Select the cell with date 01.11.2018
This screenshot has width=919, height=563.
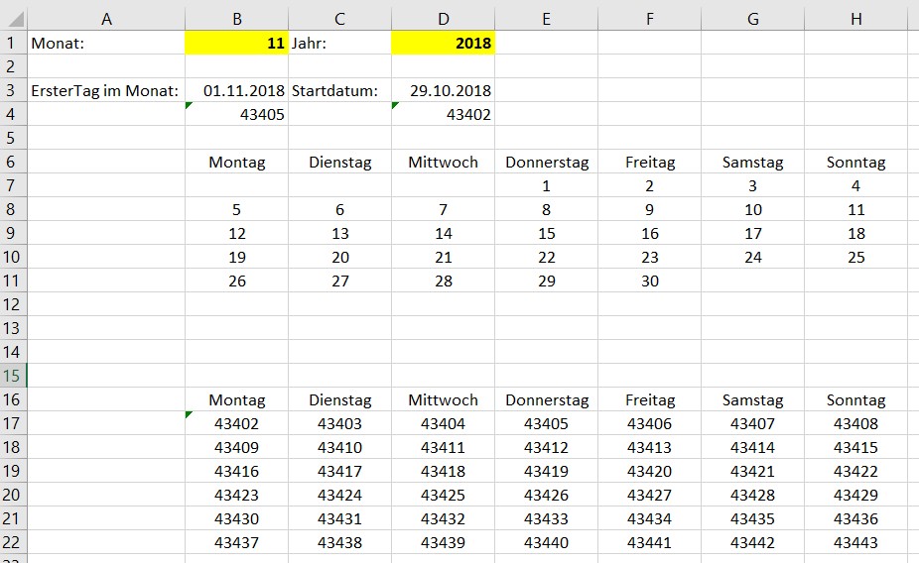(x=236, y=90)
